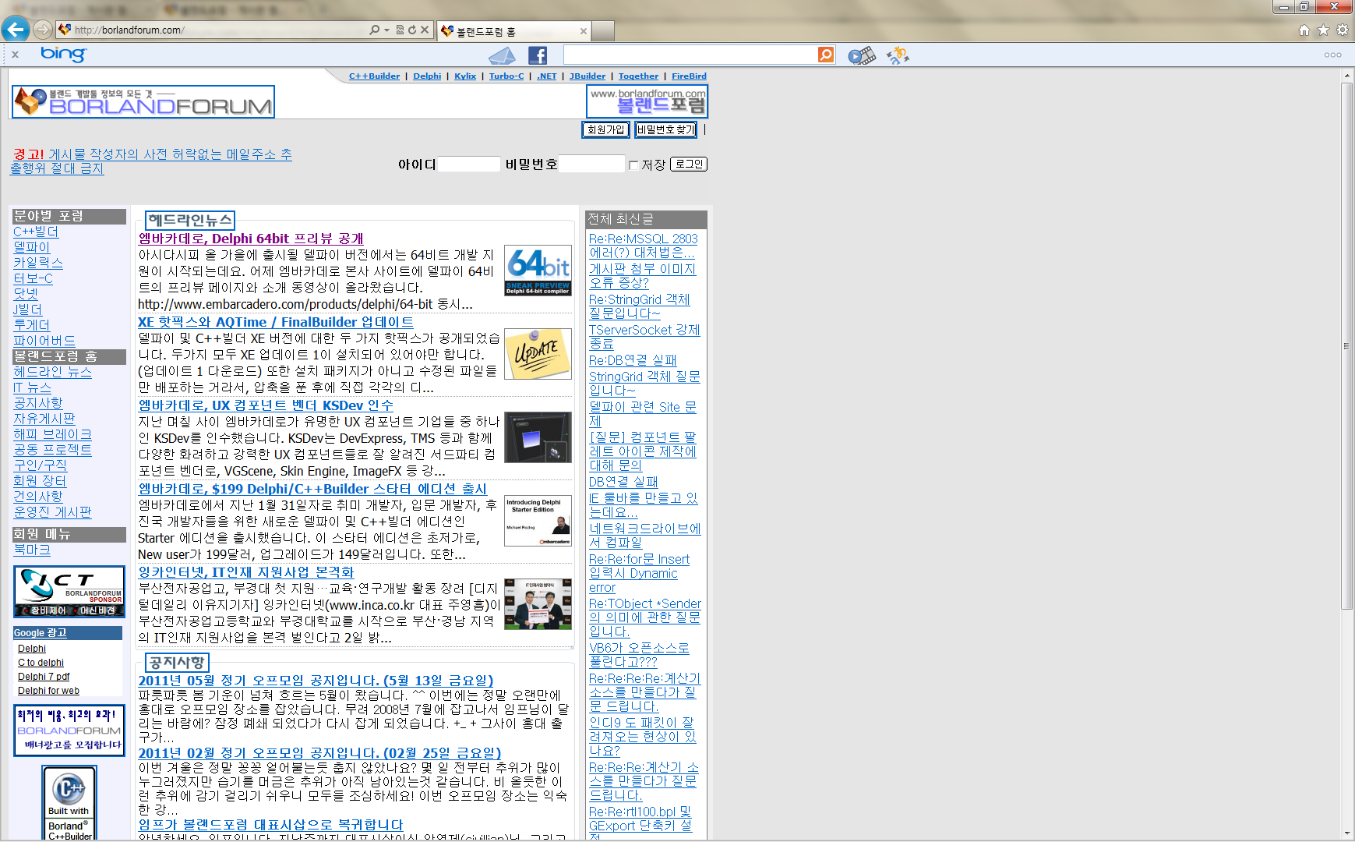Click the vertical scrollbar down arrow
Screen dimensions: 1355x842
(1347, 833)
